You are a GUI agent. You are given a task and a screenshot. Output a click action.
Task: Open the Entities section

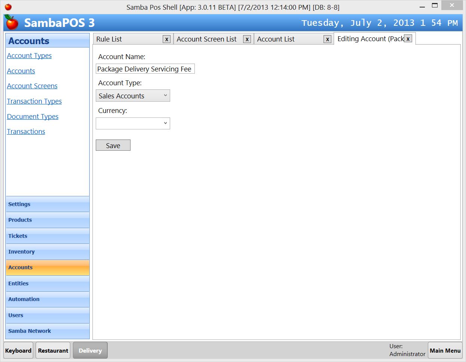47,283
